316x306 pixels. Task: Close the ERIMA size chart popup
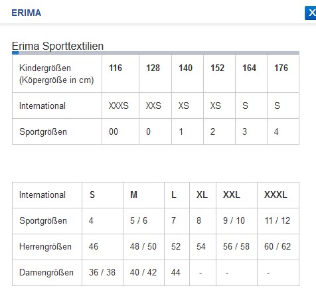pos(311,13)
